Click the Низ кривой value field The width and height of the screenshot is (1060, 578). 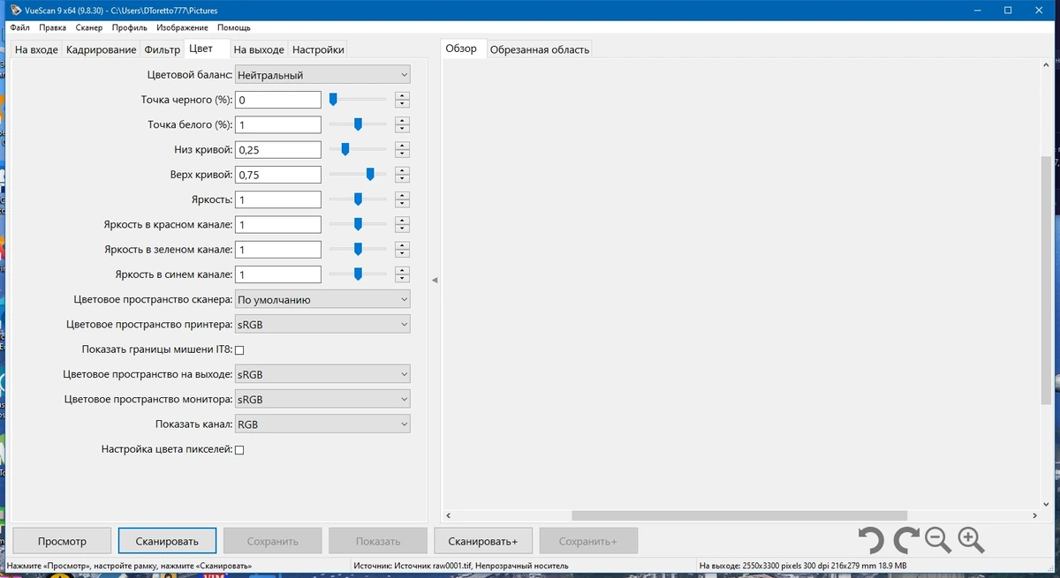tap(278, 150)
